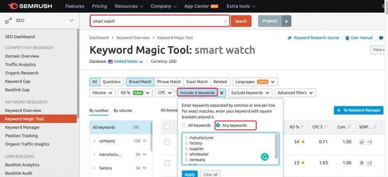Viewport: 388px width, 177px height.
Task: Open the Volume filter dropdown
Action: [x=102, y=93]
